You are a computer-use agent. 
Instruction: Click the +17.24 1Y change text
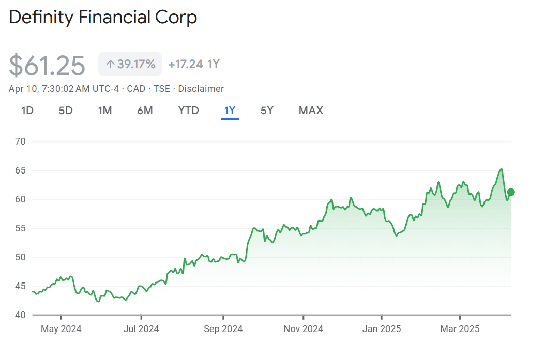click(x=194, y=65)
